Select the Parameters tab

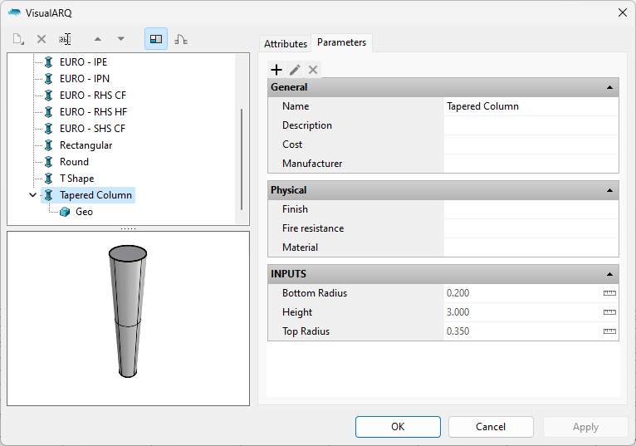coord(341,42)
